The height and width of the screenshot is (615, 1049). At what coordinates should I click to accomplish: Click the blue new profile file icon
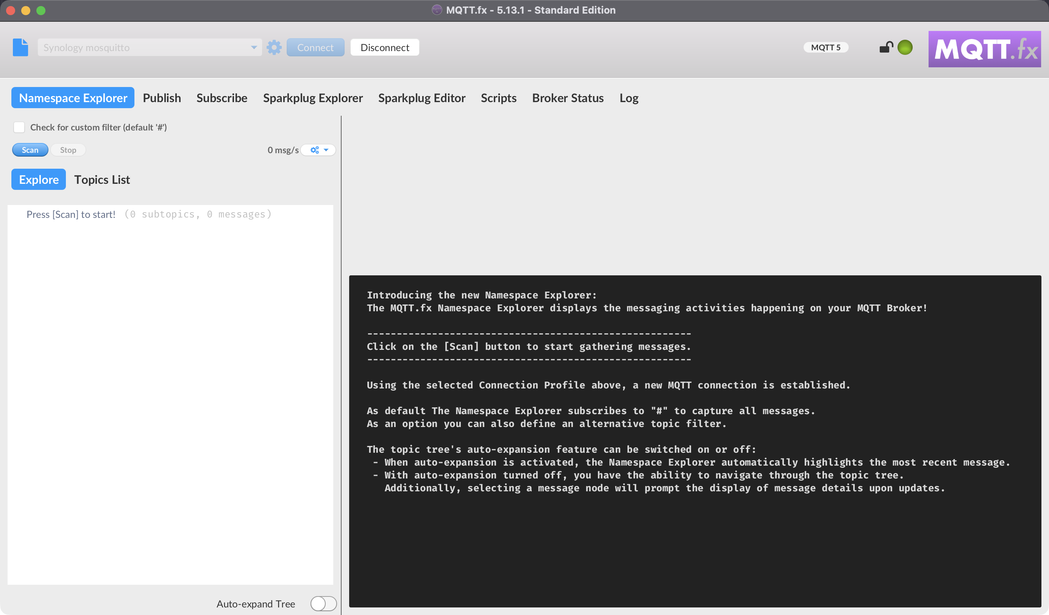[20, 47]
